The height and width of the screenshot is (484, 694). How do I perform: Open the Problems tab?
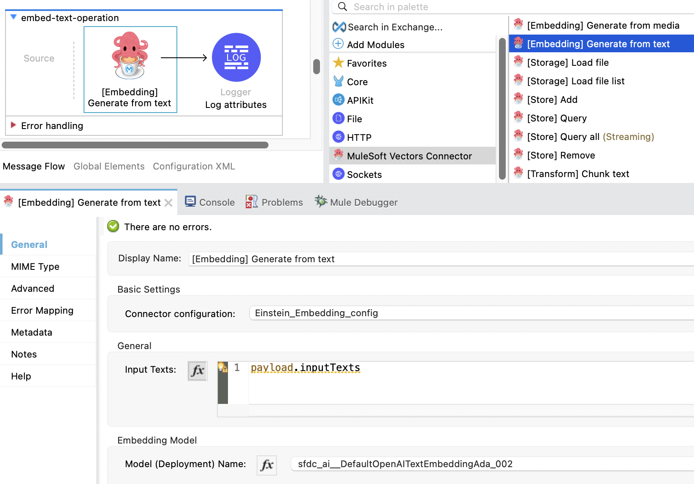pos(274,202)
